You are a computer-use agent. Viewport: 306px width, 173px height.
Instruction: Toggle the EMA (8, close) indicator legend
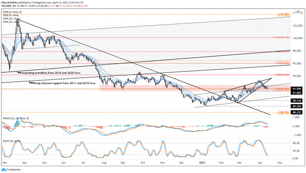[x=11, y=15]
